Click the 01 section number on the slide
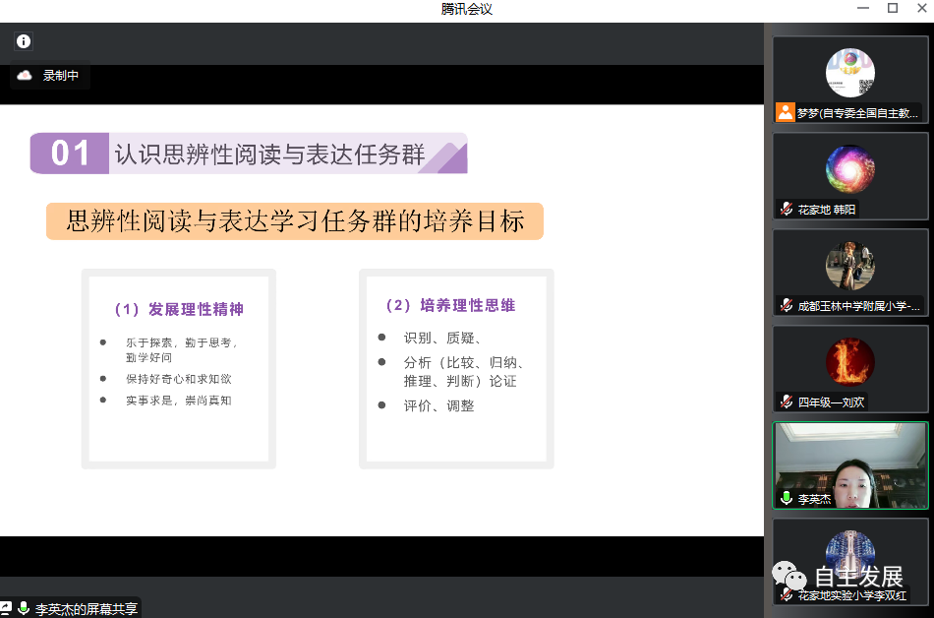This screenshot has height=618, width=934. [70, 154]
